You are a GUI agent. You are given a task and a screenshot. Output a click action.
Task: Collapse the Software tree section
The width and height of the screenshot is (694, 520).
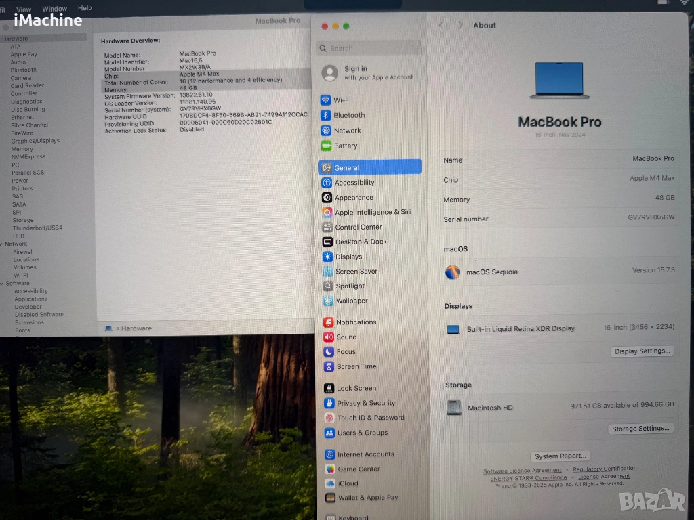tap(2, 283)
